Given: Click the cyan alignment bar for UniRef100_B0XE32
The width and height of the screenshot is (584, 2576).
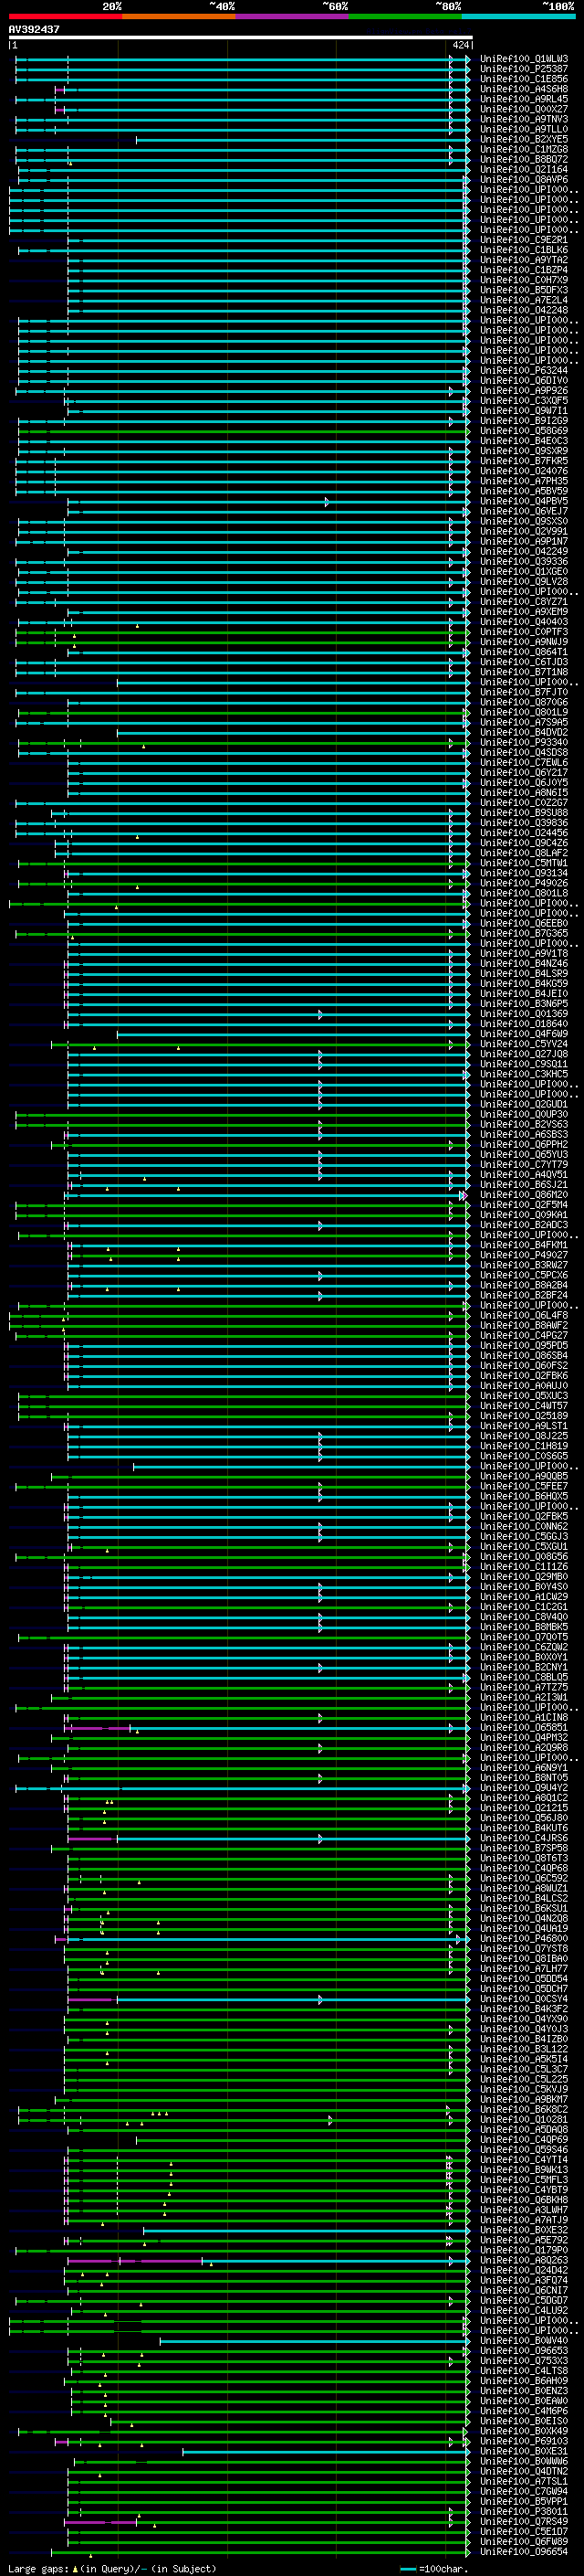Looking at the screenshot, I should pyautogui.click(x=307, y=2230).
